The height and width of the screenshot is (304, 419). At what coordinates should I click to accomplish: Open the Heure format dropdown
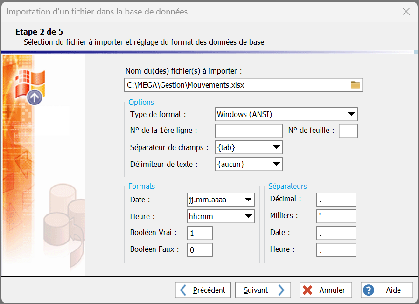pos(248,216)
